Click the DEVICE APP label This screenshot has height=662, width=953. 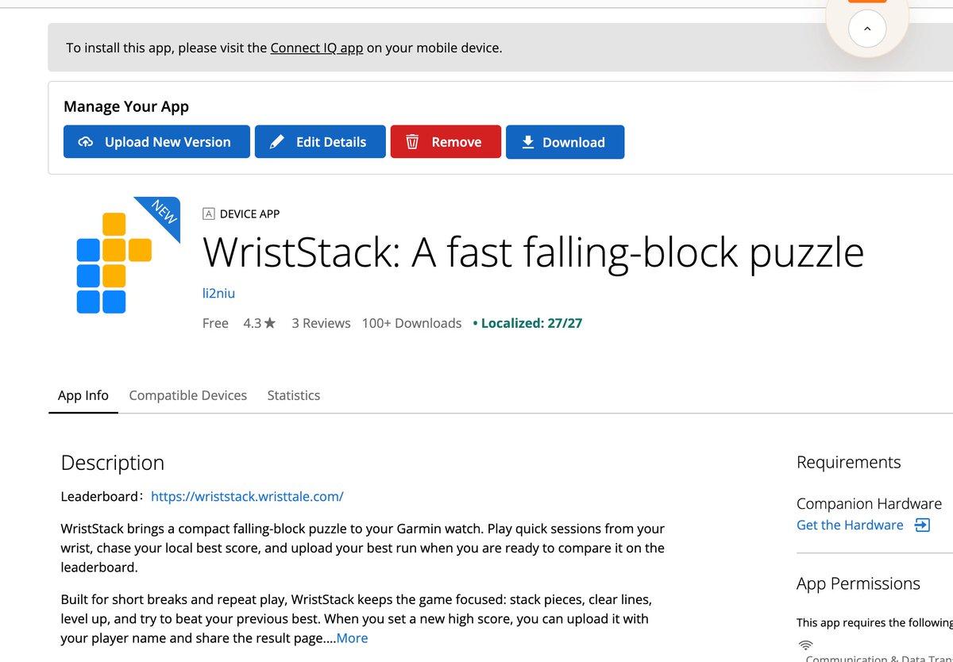click(249, 214)
